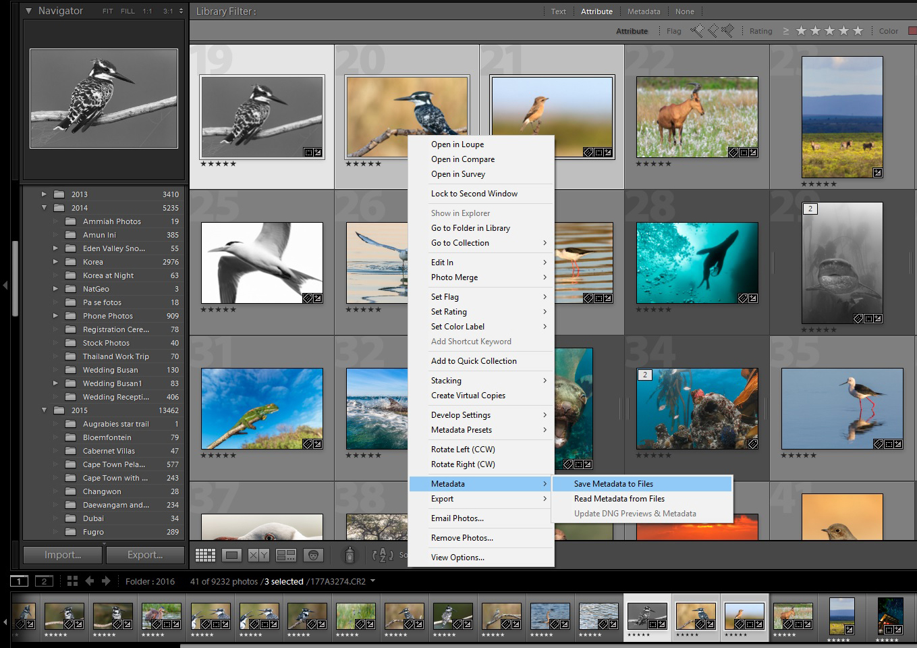This screenshot has height=648, width=917.
Task: Open People view with the face icon
Action: pos(312,555)
